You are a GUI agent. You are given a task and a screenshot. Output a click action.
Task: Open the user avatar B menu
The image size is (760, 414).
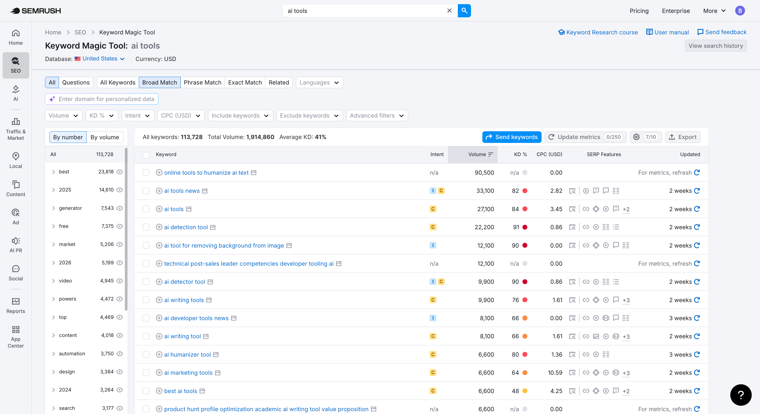click(740, 11)
